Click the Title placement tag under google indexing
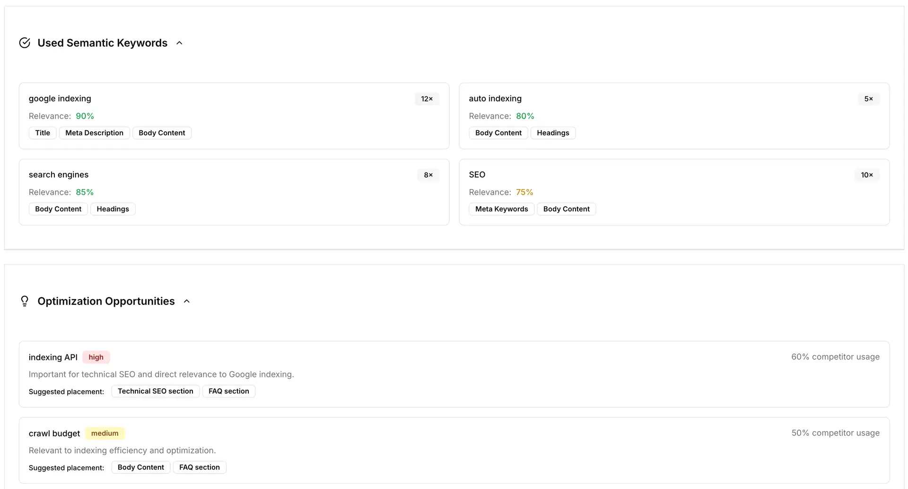Viewport: 908px width, 489px height. (x=42, y=133)
